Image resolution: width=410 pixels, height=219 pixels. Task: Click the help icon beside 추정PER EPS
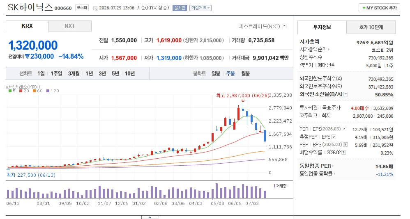coord(334,137)
